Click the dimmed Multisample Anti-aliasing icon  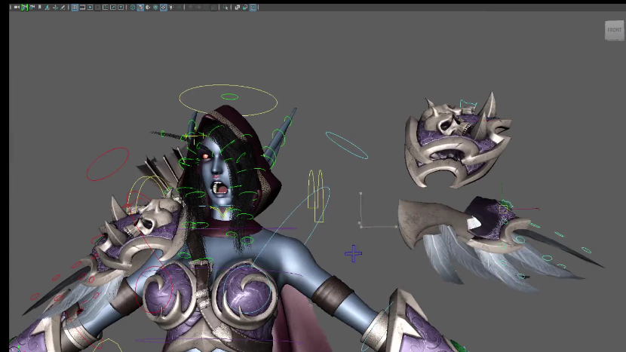(x=206, y=8)
